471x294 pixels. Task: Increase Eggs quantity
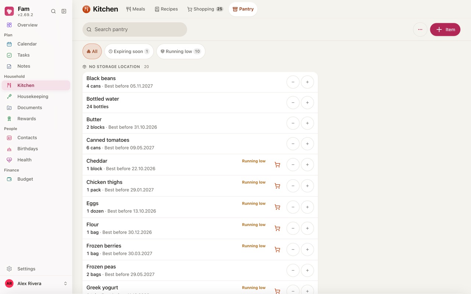[x=307, y=207]
